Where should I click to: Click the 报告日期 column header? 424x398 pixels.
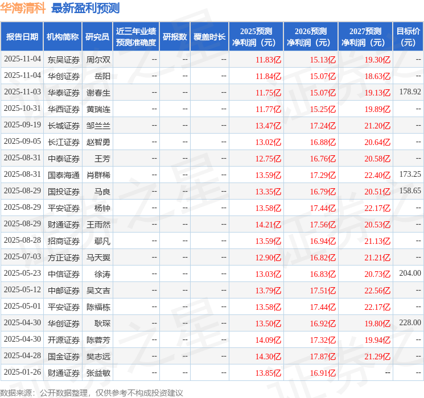coord(22,37)
